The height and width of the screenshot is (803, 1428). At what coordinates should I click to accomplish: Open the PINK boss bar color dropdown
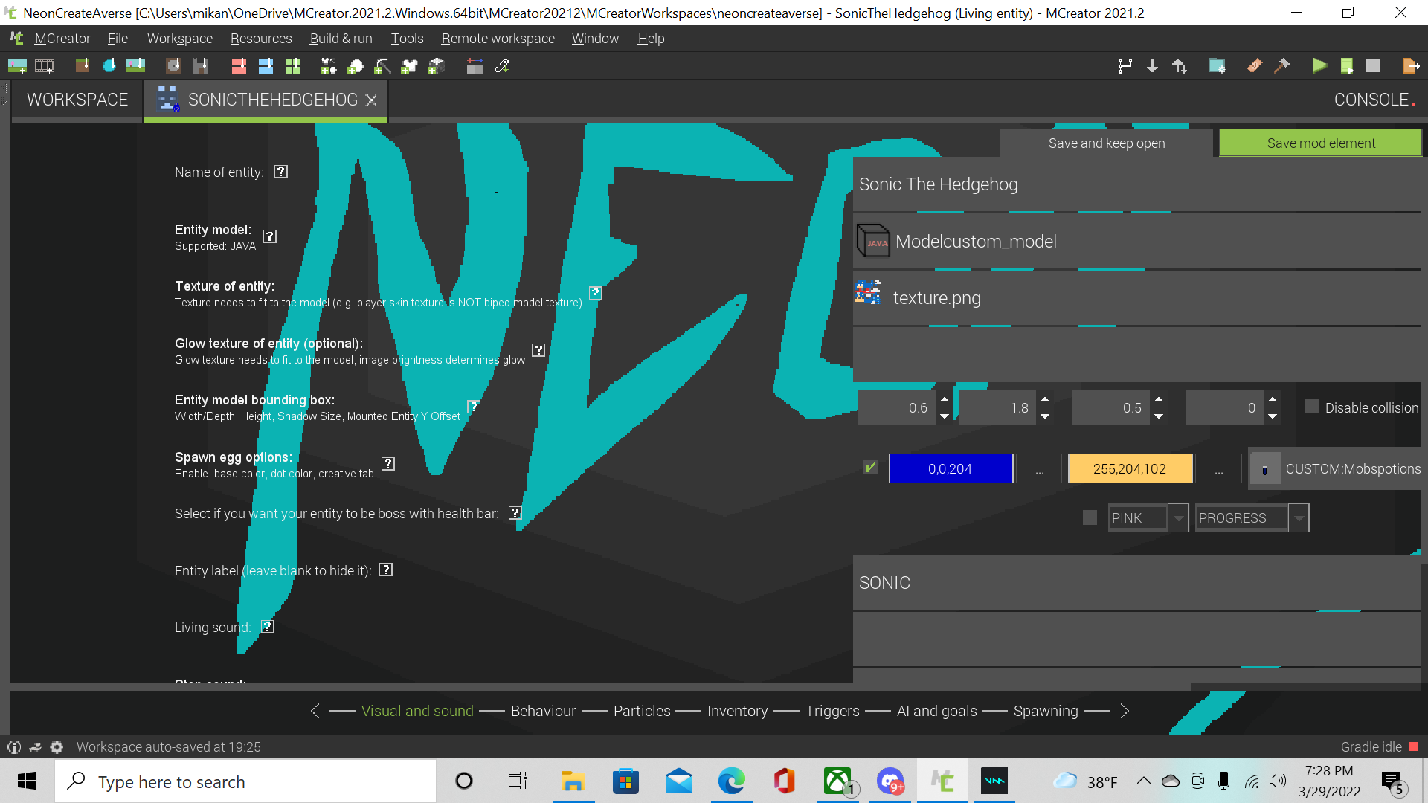[x=1178, y=517]
